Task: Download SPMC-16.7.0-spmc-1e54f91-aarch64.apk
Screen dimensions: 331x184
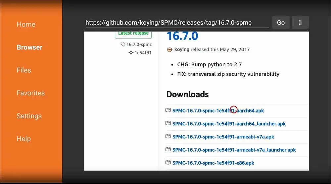Action: click(218, 110)
